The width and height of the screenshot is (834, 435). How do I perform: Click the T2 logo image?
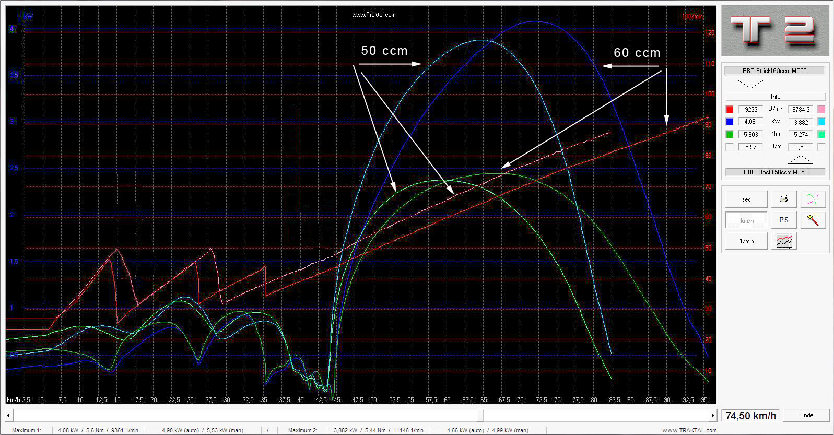click(775, 31)
